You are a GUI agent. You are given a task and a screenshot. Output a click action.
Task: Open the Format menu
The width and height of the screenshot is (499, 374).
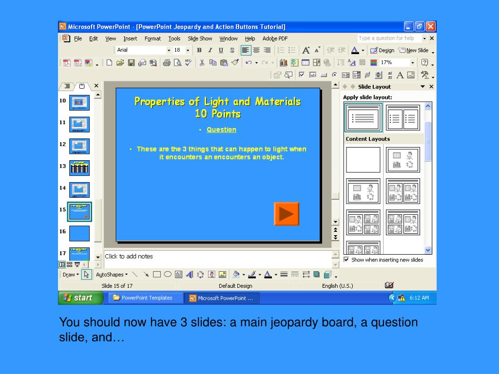pyautogui.click(x=153, y=38)
